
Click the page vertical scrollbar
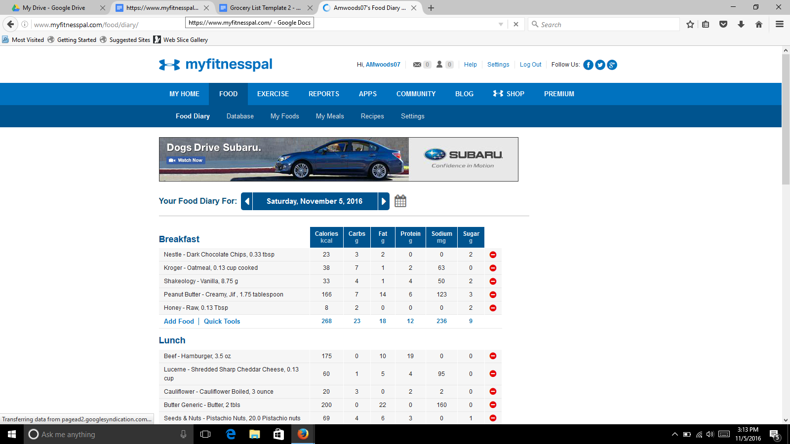[786, 119]
